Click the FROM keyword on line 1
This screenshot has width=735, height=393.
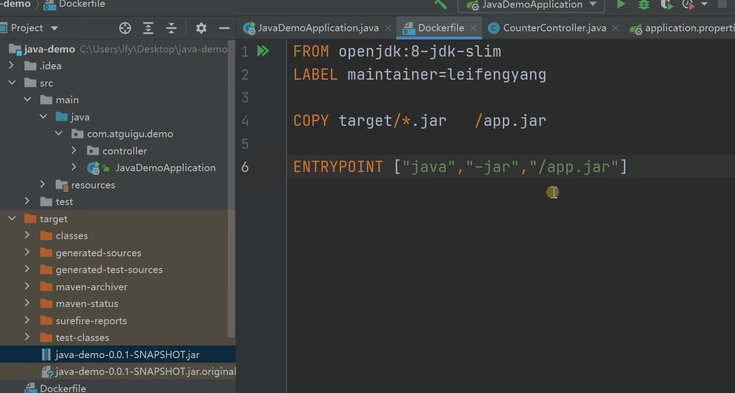(x=311, y=51)
